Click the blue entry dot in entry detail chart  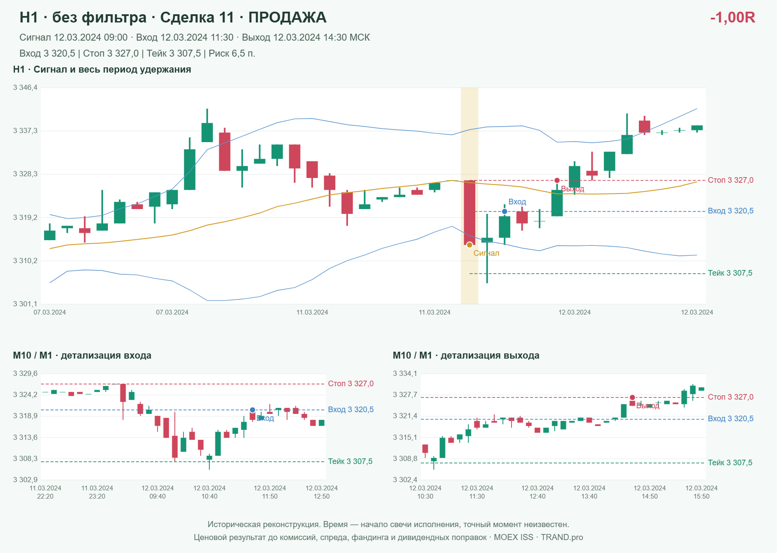click(x=253, y=410)
